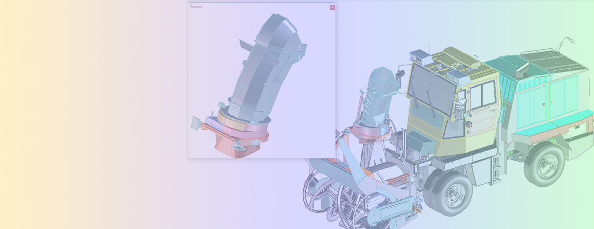Close the Preview window
594x229 pixels.
pyautogui.click(x=332, y=7)
